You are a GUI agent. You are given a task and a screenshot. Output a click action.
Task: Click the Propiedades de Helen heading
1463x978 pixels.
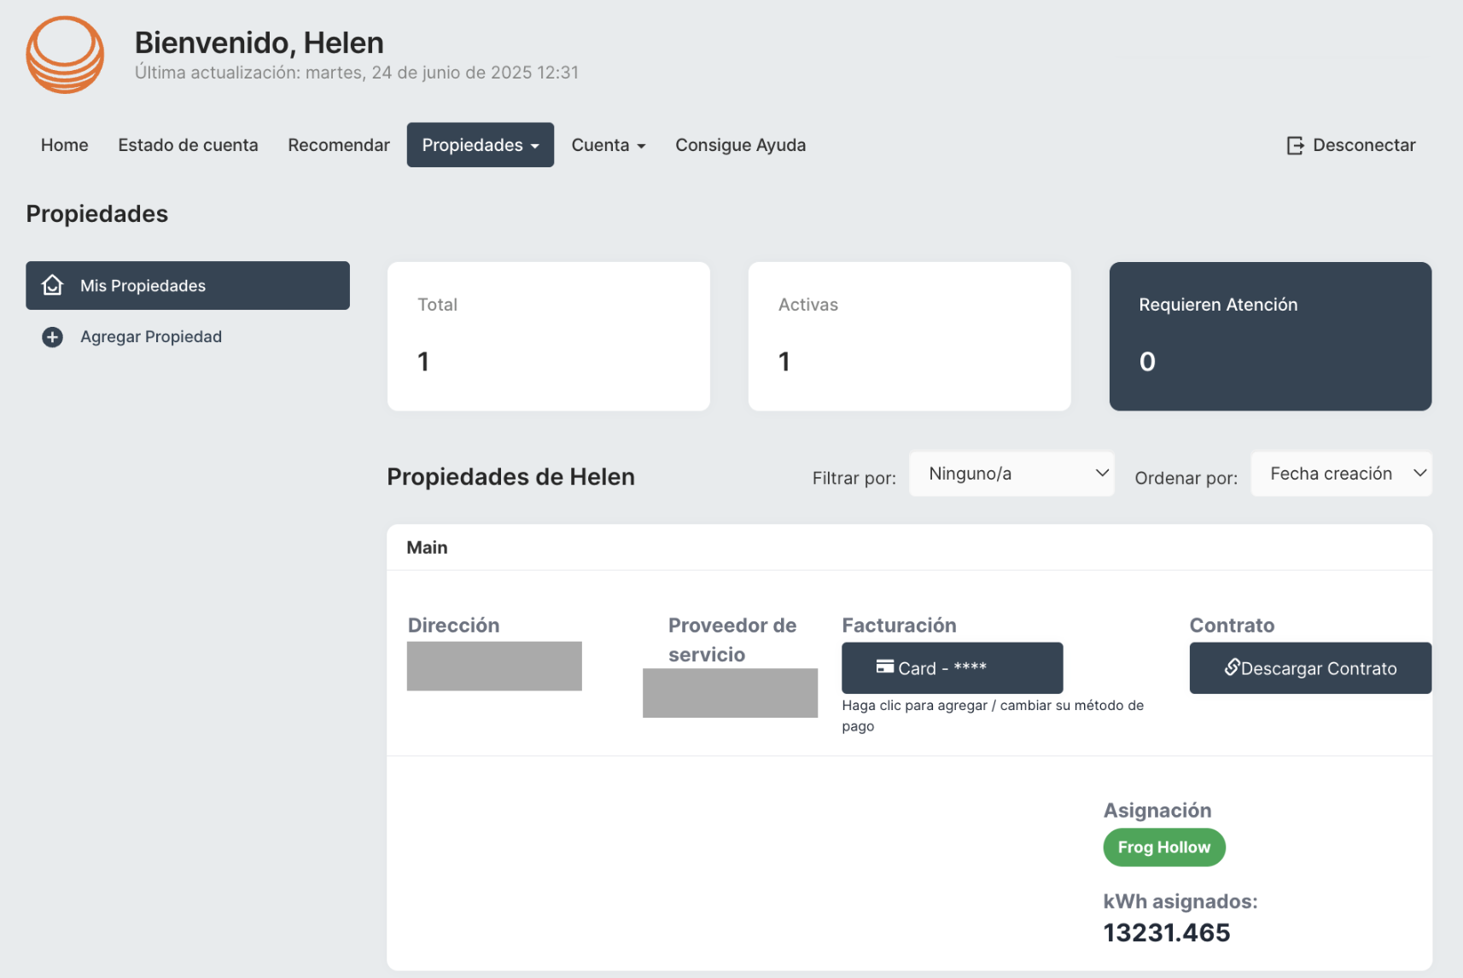pyautogui.click(x=511, y=477)
